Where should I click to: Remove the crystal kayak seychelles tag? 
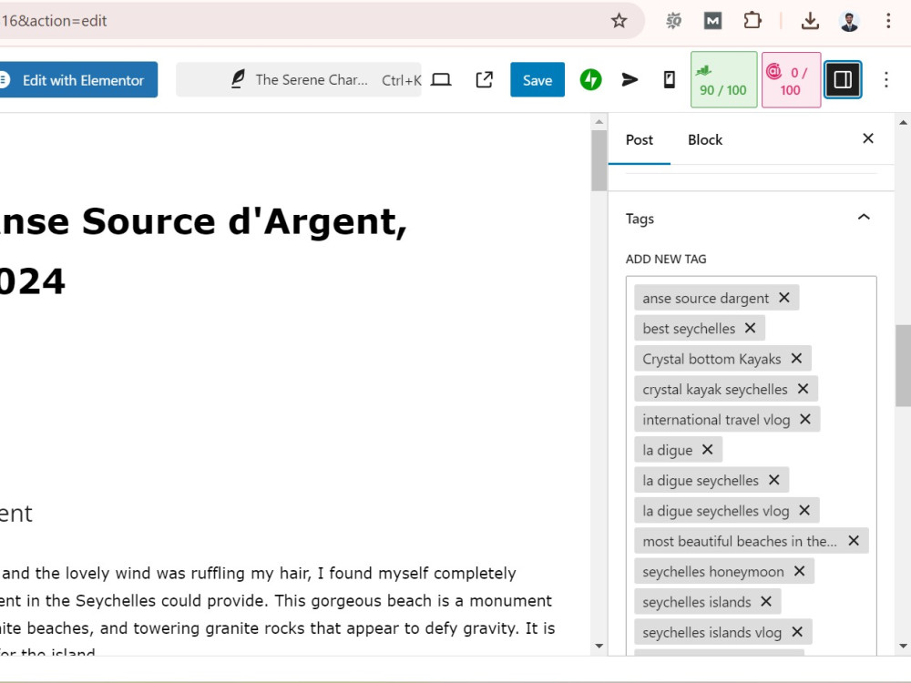[x=803, y=389]
